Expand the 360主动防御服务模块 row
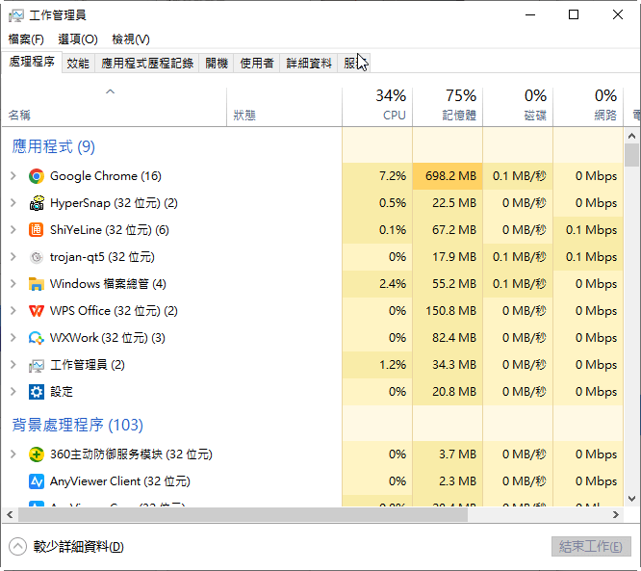 pos(13,454)
